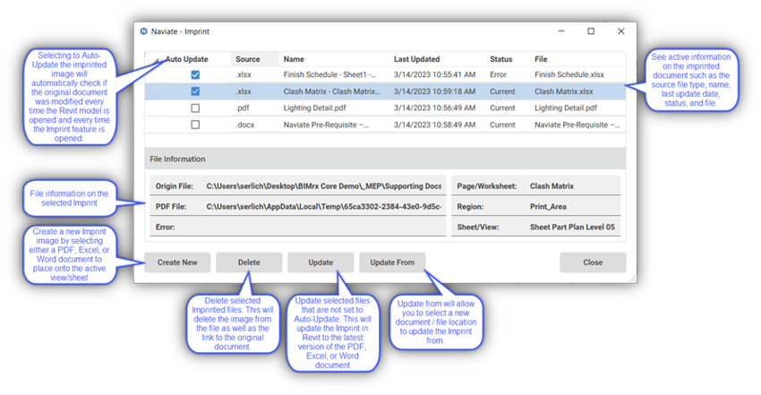This screenshot has width=761, height=395.
Task: Click the Naviate logo icon in title bar
Action: (143, 31)
